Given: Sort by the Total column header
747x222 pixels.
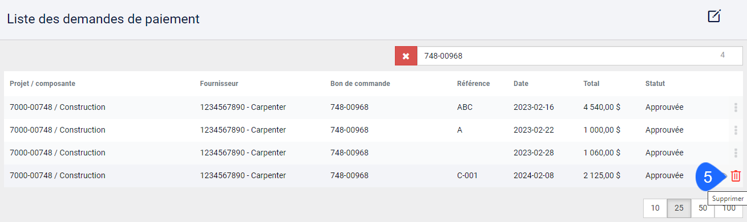Looking at the screenshot, I should (x=591, y=84).
